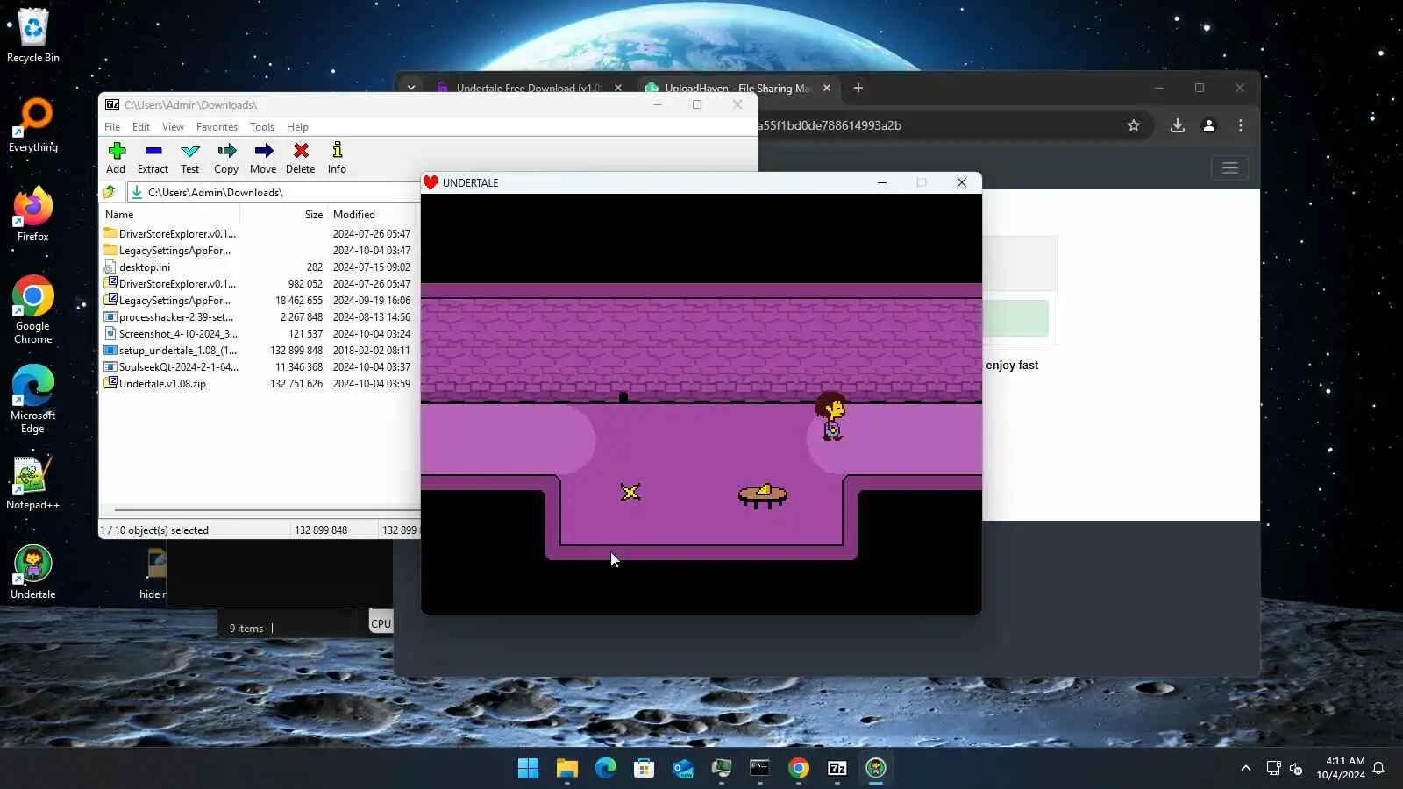
Task: Show hidden system tray icons
Action: tap(1245, 769)
